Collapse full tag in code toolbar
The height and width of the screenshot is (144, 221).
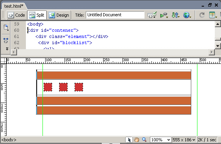[6, 41]
